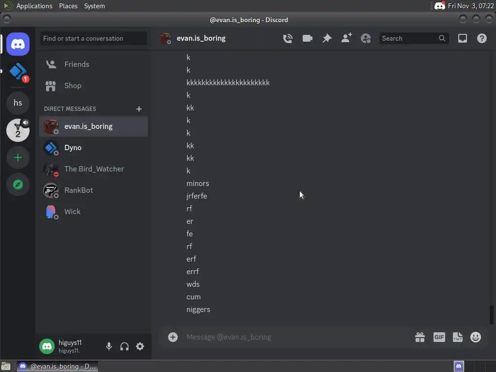
Task: Click the Discord icon in bottom-right panel
Action: (459, 366)
